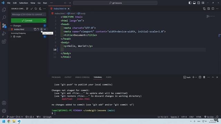The image size is (221, 124).
Task: Switch to the Ports tab
Action: (108, 77)
